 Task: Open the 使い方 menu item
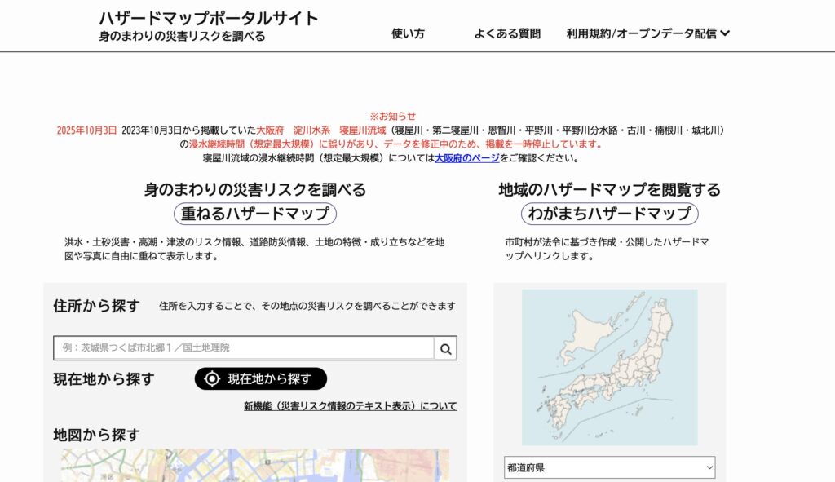pos(408,33)
